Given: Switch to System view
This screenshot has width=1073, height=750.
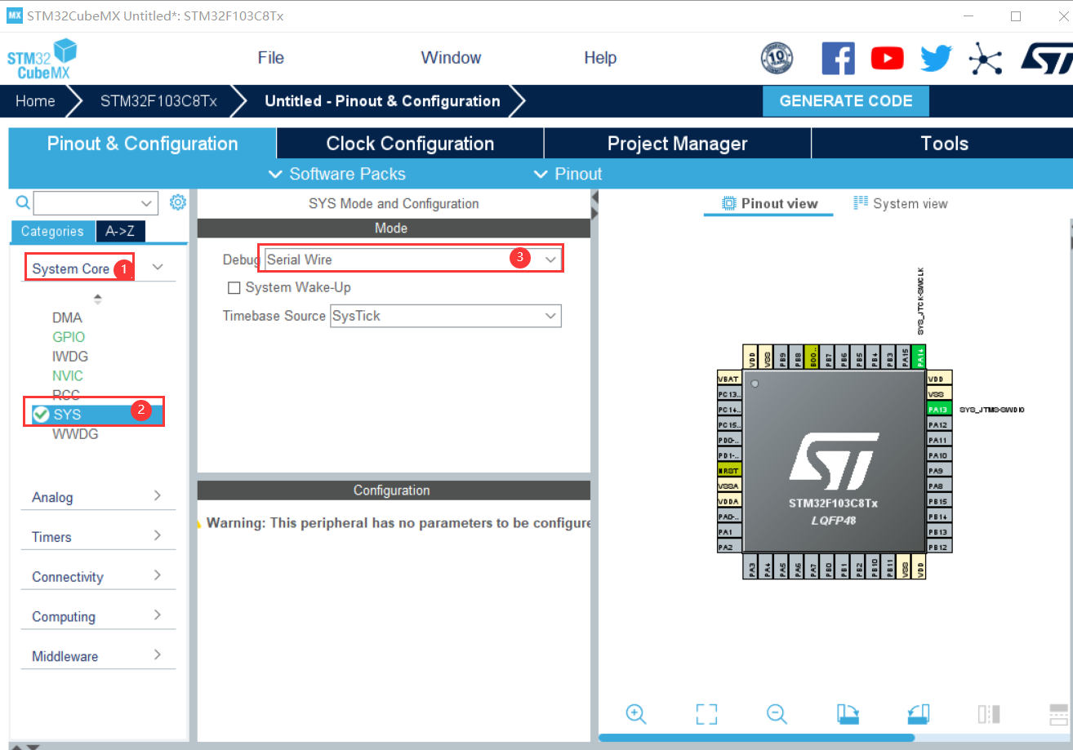Looking at the screenshot, I should (x=901, y=204).
